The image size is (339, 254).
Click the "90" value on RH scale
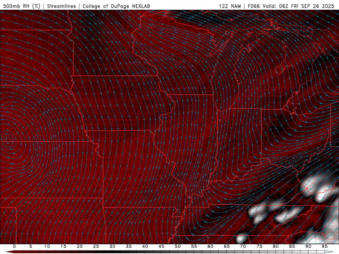(x=308, y=246)
